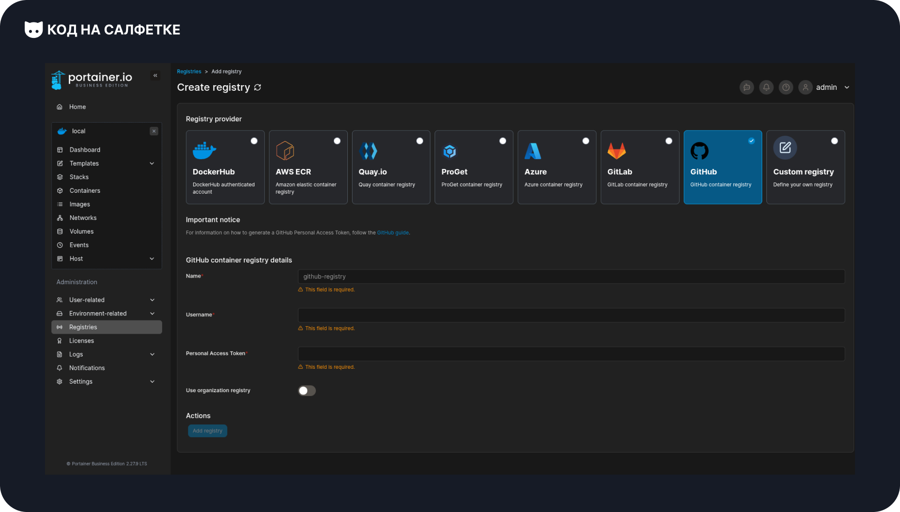This screenshot has height=512, width=900.
Task: Open the feedback chat icon in header
Action: 747,88
